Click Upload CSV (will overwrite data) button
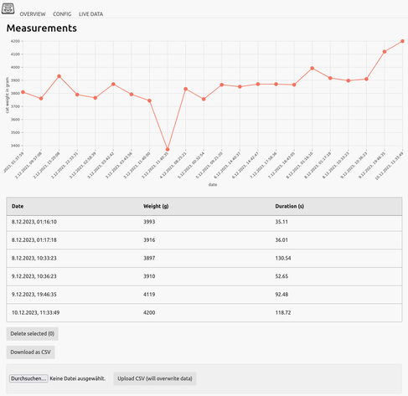Screen dimensions: 408x396 [155, 378]
